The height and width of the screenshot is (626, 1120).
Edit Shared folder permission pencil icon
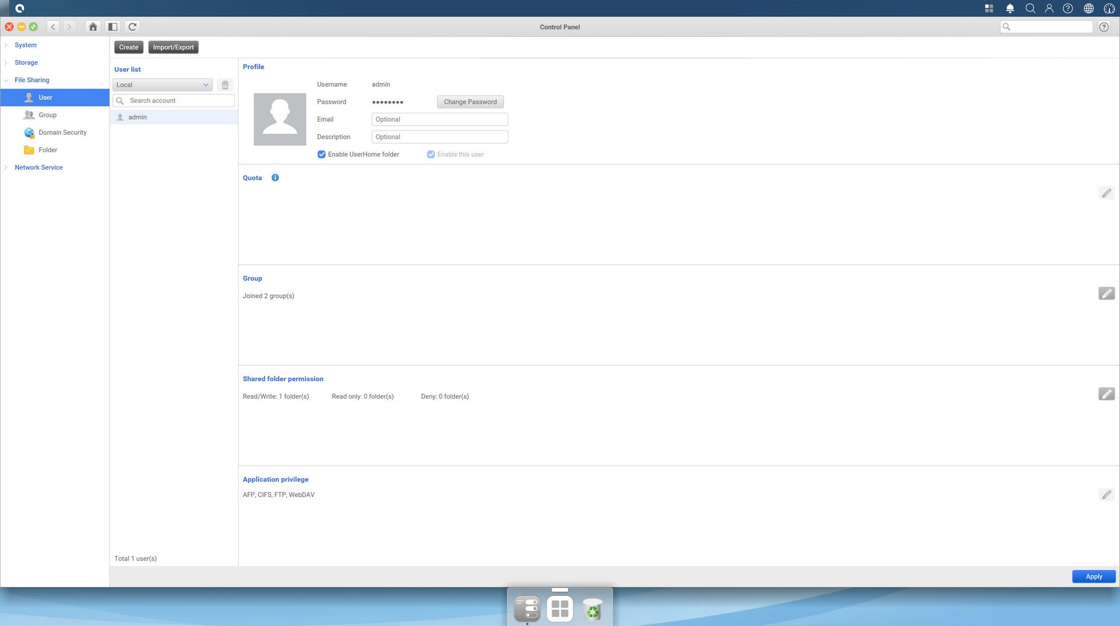[1107, 394]
